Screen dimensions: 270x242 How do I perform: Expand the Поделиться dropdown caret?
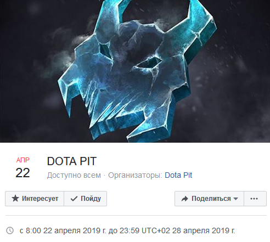tap(235, 199)
